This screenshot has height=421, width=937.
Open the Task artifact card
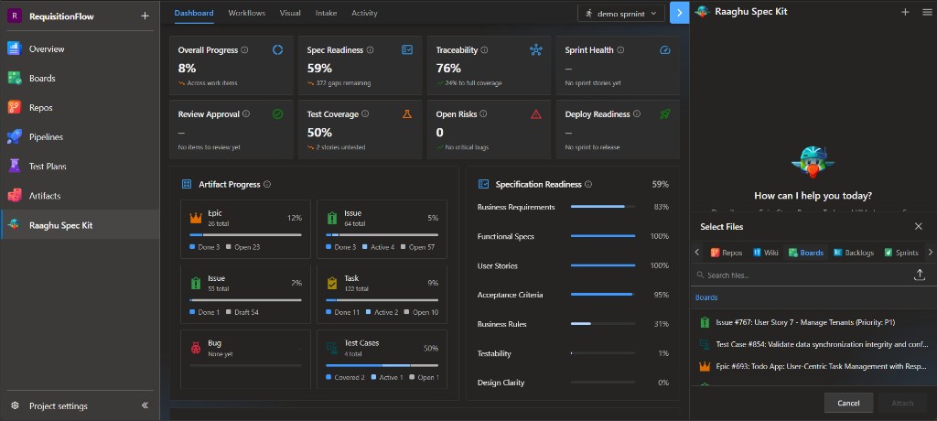tap(382, 294)
